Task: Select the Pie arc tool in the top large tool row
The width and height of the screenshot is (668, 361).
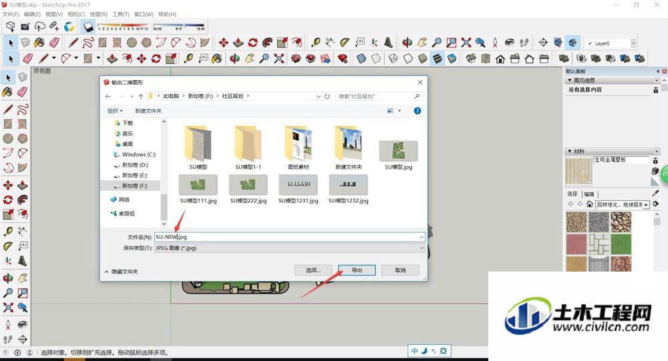Action: pos(205,42)
